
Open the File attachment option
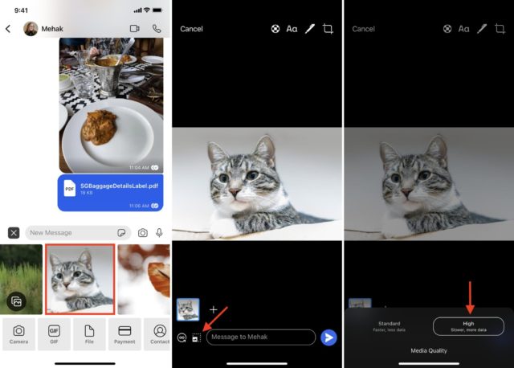click(x=89, y=334)
